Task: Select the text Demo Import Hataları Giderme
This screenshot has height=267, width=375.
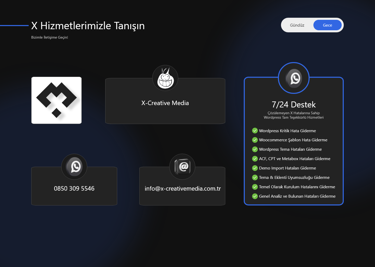Action: point(287,168)
